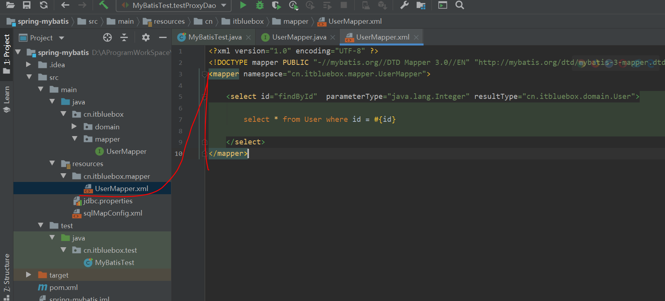Click the locate-in-tree crosshair icon
The width and height of the screenshot is (665, 301).
tap(107, 38)
